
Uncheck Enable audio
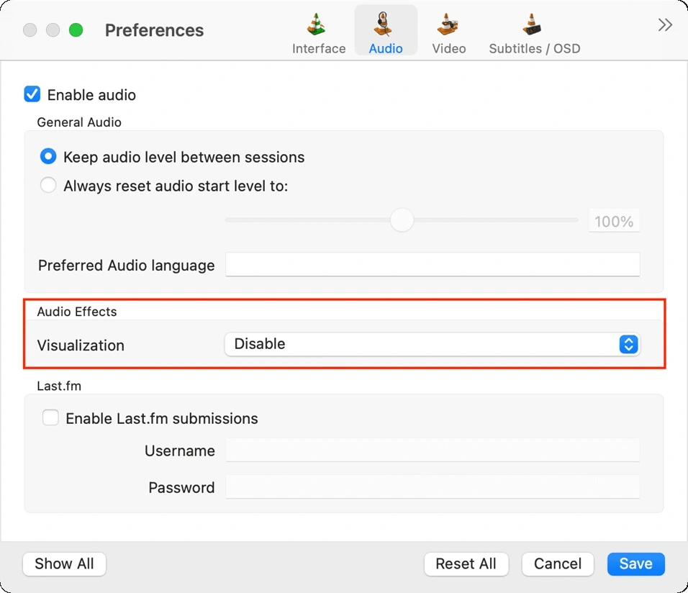[x=31, y=94]
